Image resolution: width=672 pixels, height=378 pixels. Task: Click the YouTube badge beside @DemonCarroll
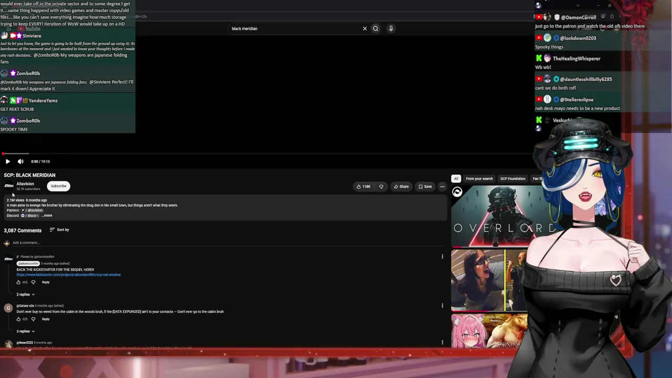(539, 17)
